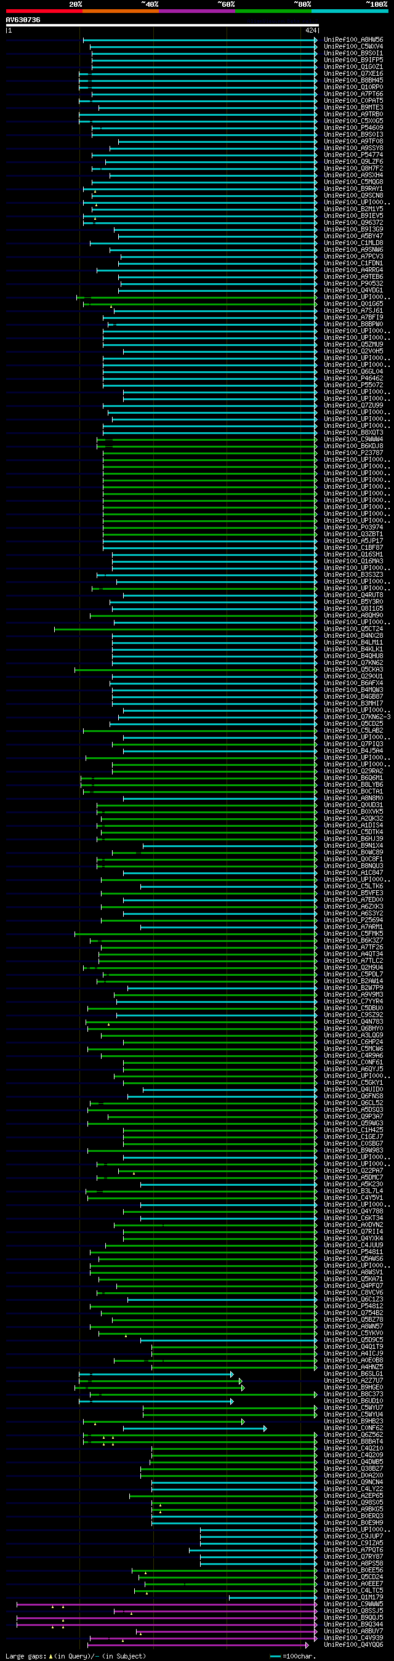Select hit label UniRef100_Q9LZF6
This screenshot has height=1661, width=394.
tap(353, 162)
